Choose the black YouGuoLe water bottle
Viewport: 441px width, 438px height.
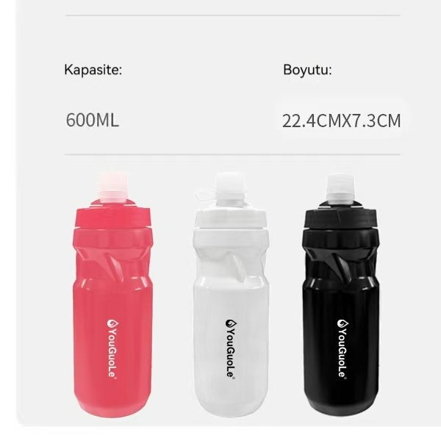coord(340,295)
